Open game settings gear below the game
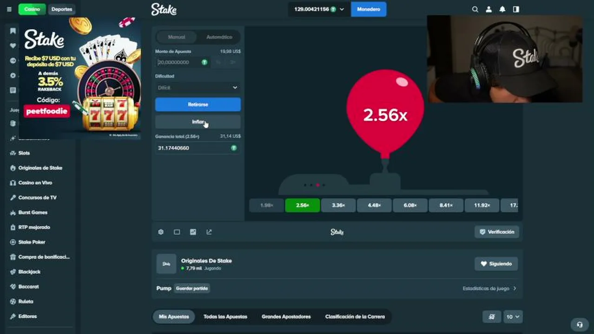 coord(161,232)
